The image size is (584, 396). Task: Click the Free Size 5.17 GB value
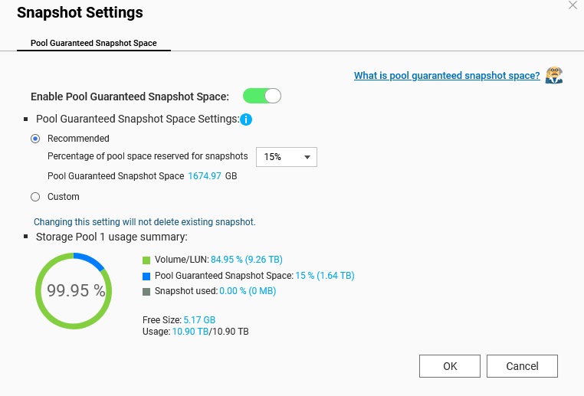199,319
